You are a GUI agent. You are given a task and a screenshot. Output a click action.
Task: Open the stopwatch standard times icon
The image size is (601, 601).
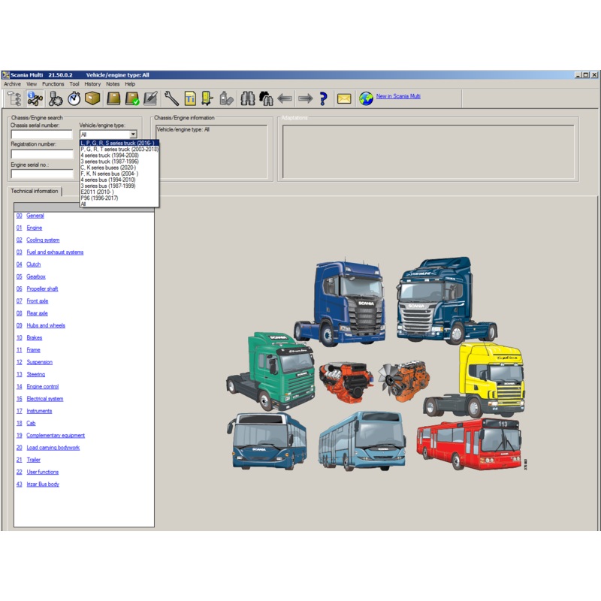[74, 99]
